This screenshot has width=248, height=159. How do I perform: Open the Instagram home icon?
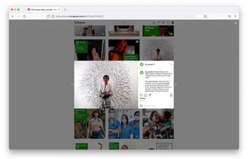(x=153, y=22)
